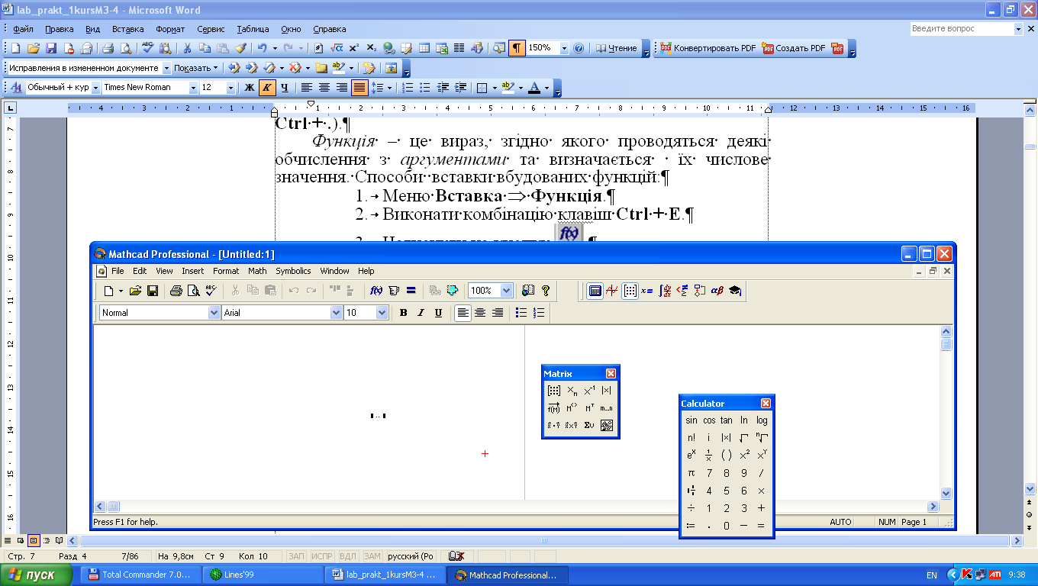Image resolution: width=1038 pixels, height=586 pixels.
Task: Open Word style dropdown Обычный + кур
Action: tap(95, 88)
